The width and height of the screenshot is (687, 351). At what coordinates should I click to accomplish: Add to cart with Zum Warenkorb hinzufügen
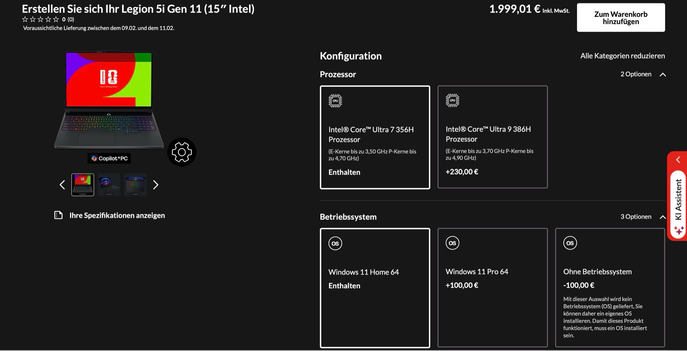tap(621, 18)
